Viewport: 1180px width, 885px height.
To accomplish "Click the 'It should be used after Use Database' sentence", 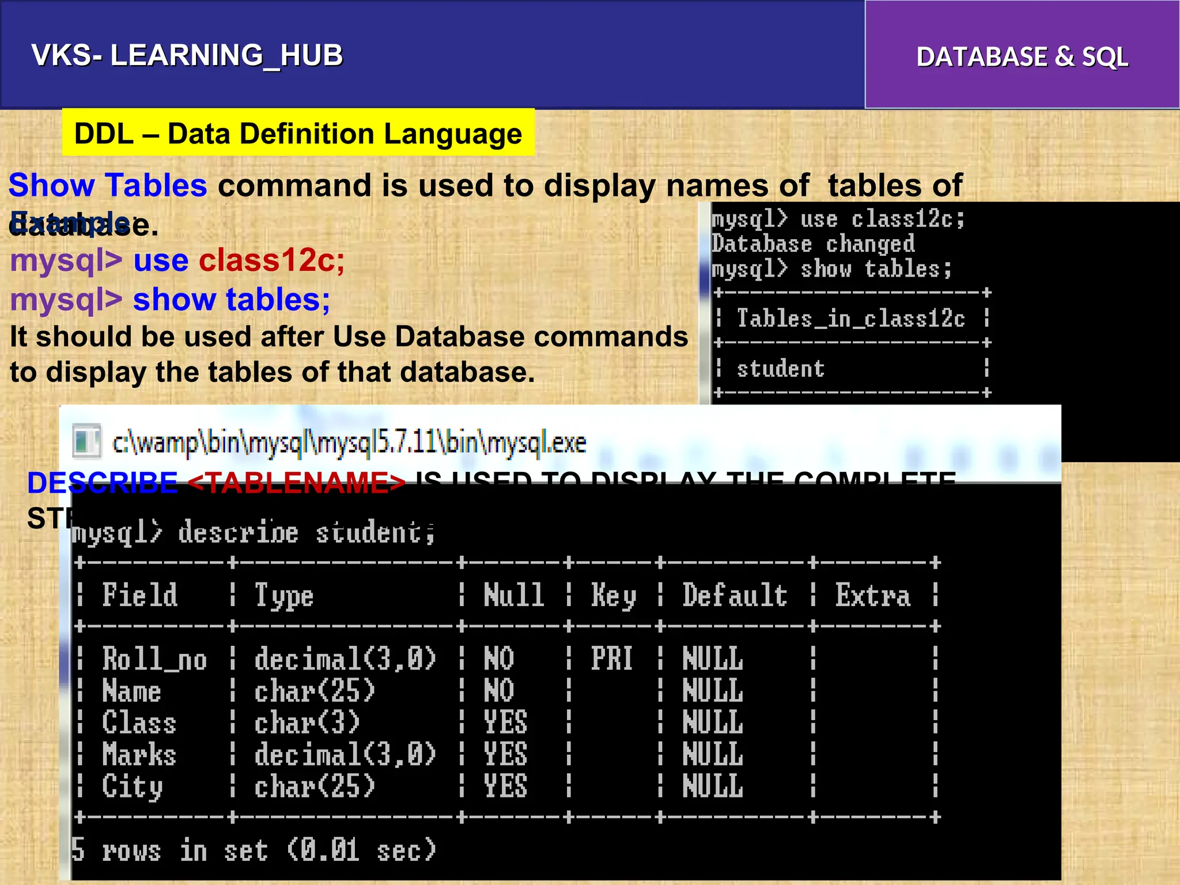I will coord(349,336).
